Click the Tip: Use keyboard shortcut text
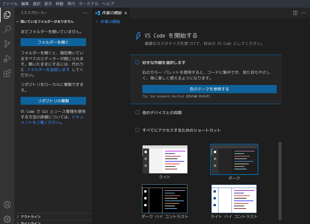The image size is (310, 224). 176,96
